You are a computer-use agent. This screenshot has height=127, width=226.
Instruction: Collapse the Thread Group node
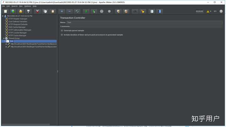tap(4, 39)
